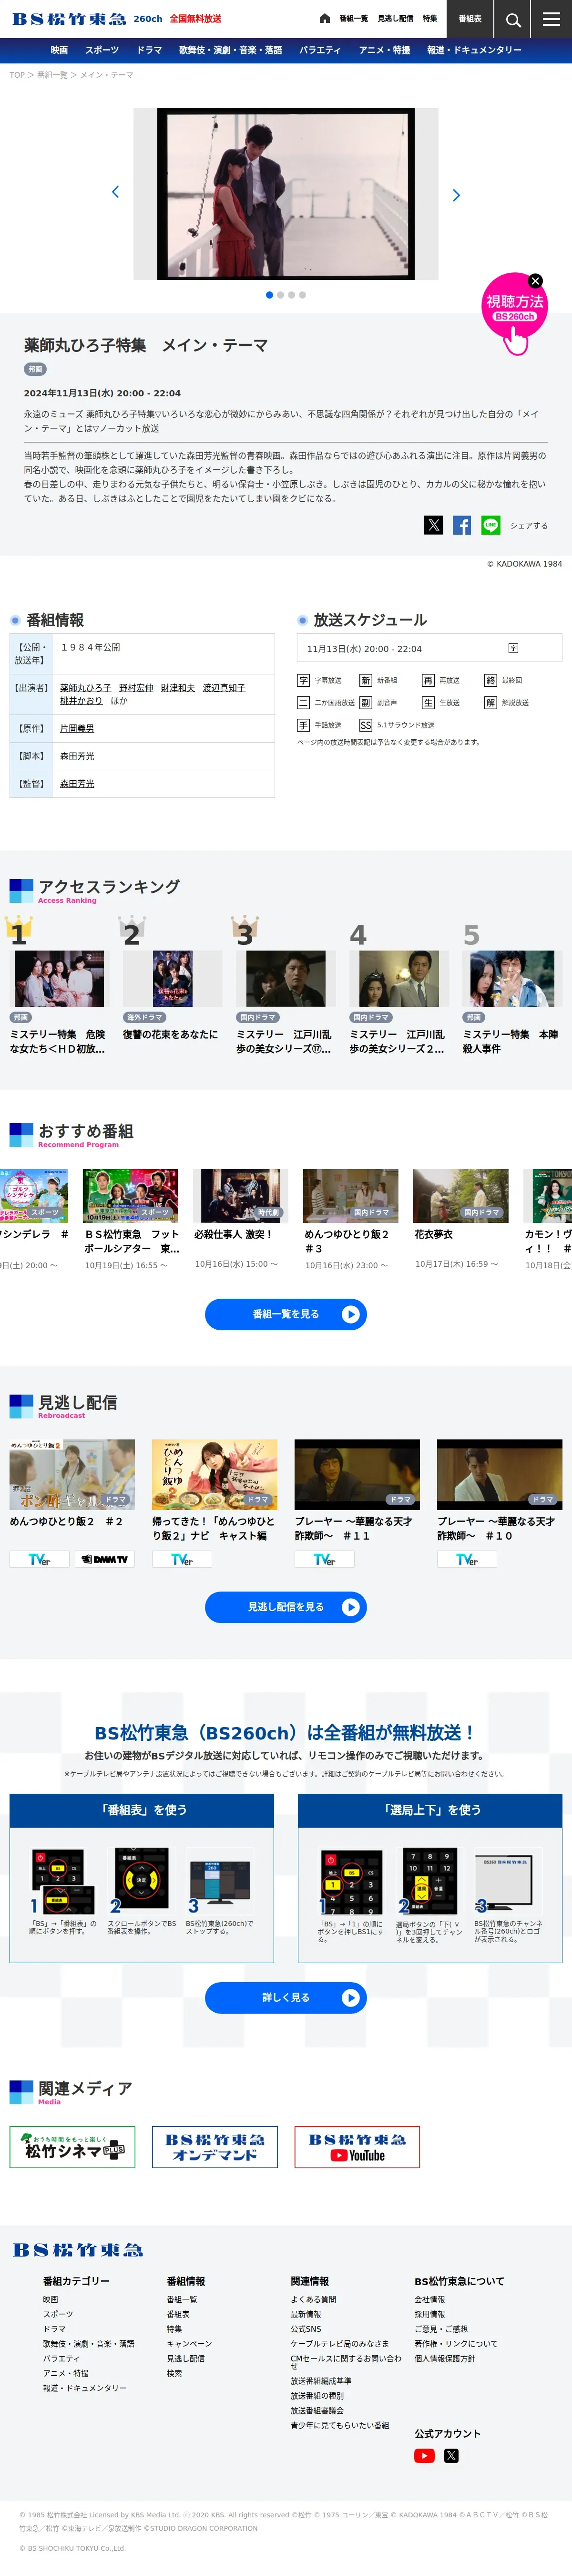572x2576 pixels.
Task: Click the 字 subtitle icon in schedule row
Action: 513,648
